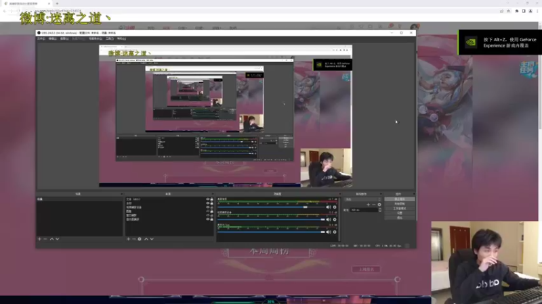
Task: Open the browser extensions puzzle icon
Action: [x=517, y=11]
